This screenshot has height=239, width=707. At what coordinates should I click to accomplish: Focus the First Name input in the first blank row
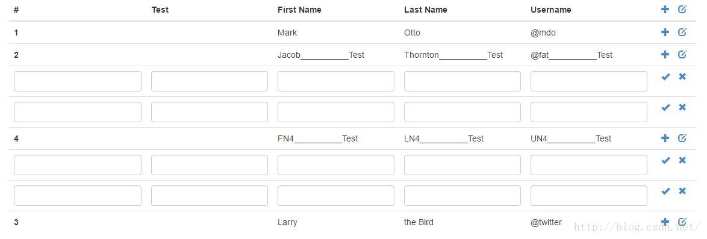pyautogui.click(x=336, y=81)
